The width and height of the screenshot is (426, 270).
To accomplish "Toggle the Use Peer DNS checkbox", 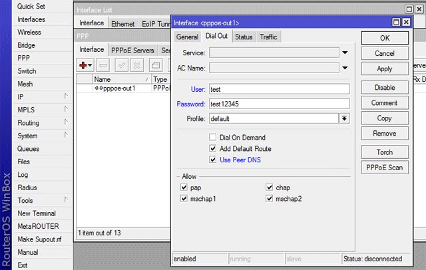I will [x=214, y=160].
